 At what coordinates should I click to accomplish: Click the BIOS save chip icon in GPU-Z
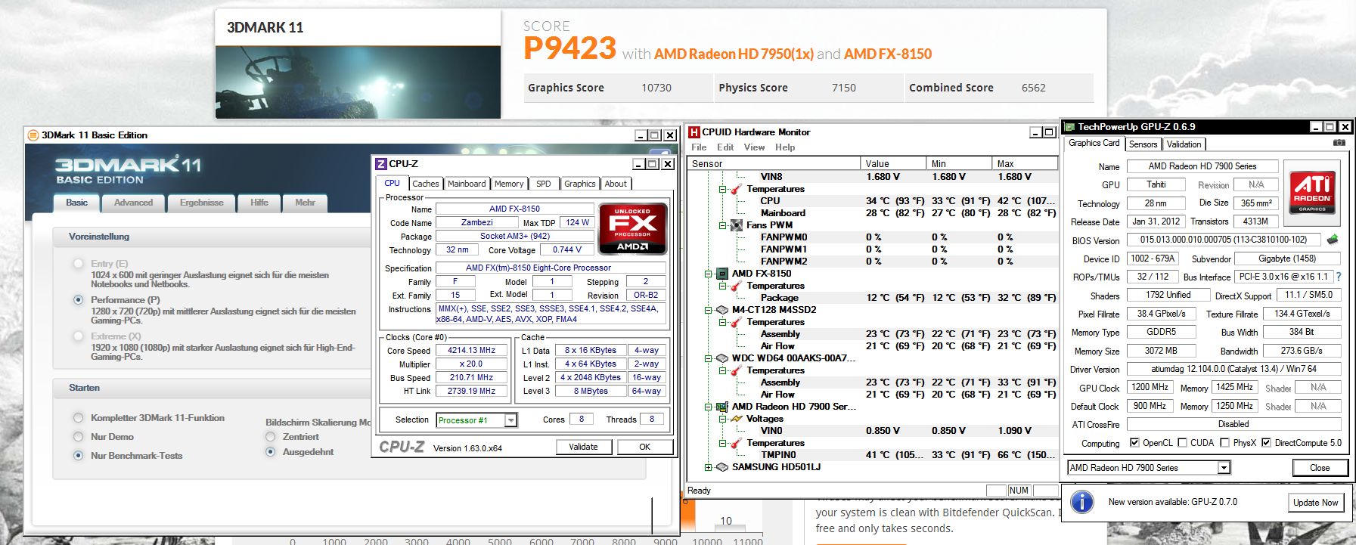1332,240
